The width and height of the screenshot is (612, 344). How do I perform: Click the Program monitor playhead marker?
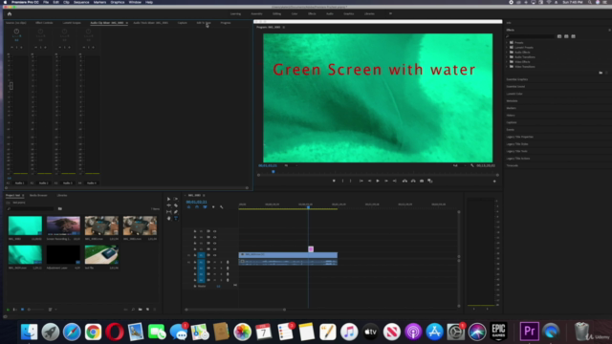pyautogui.click(x=273, y=172)
